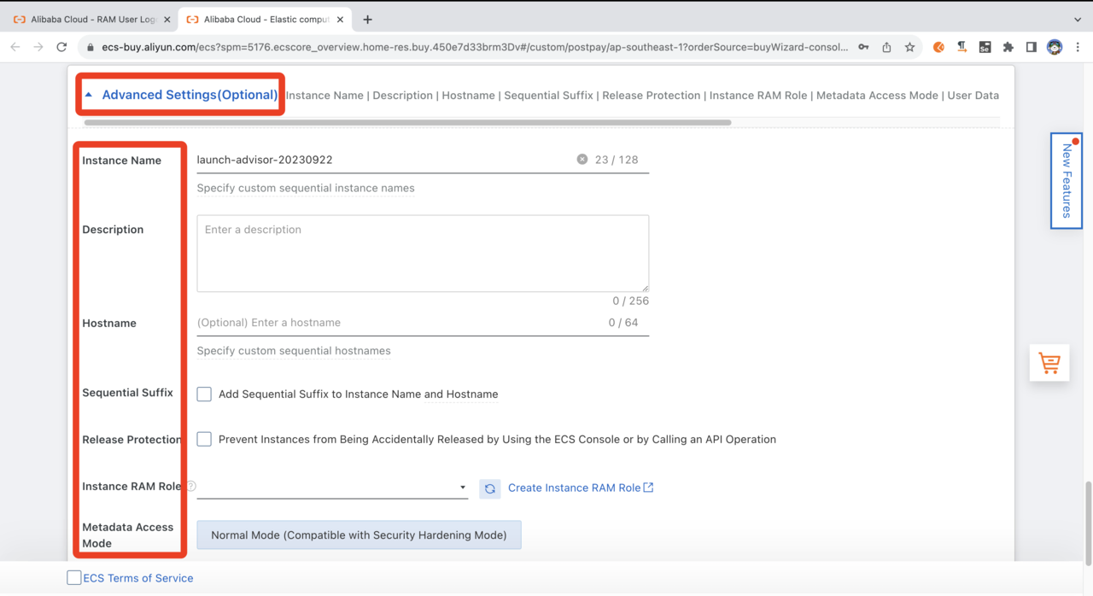This screenshot has width=1093, height=596.
Task: Refresh the Instance RAM Role list
Action: tap(489, 488)
